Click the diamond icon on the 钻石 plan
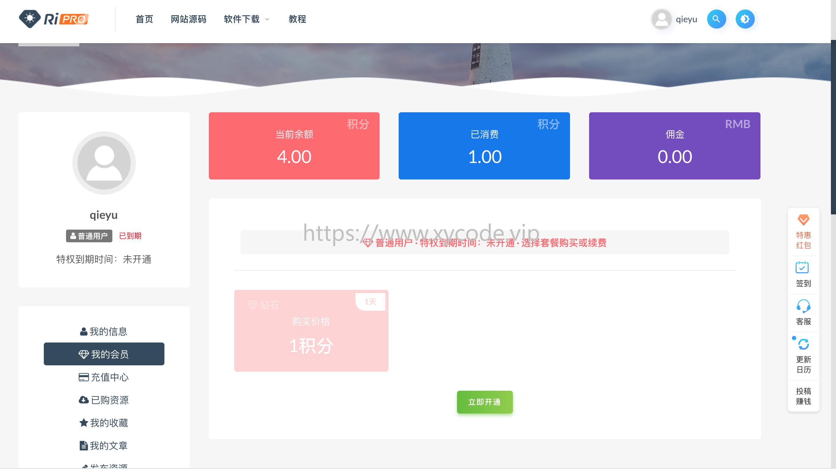The image size is (836, 470). 253,305
